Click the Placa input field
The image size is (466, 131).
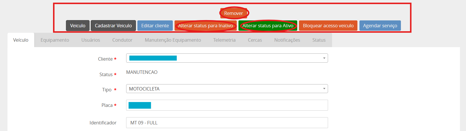point(227,105)
